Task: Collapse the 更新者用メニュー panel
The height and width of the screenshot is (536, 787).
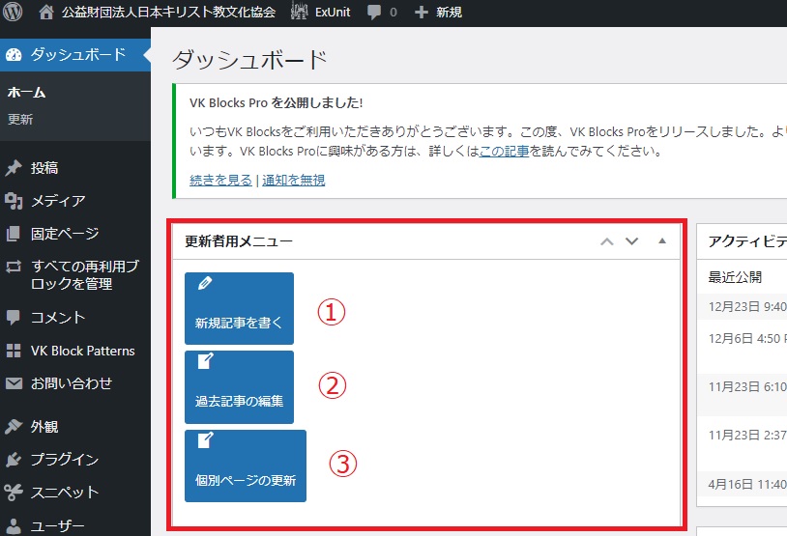Action: coord(662,241)
